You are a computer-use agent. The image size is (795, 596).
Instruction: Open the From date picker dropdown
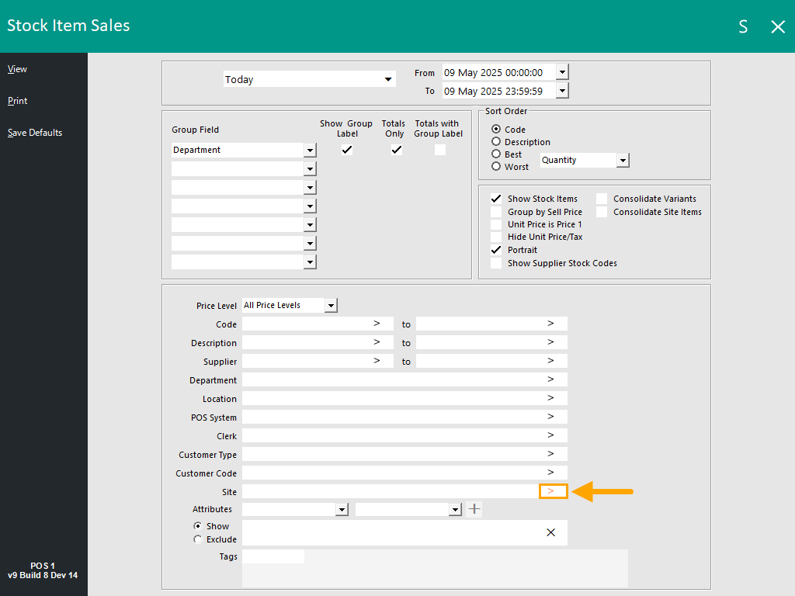click(x=562, y=72)
